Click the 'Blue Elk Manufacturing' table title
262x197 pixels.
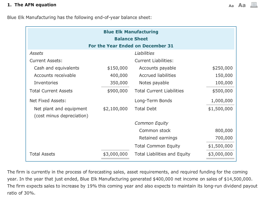(x=131, y=32)
